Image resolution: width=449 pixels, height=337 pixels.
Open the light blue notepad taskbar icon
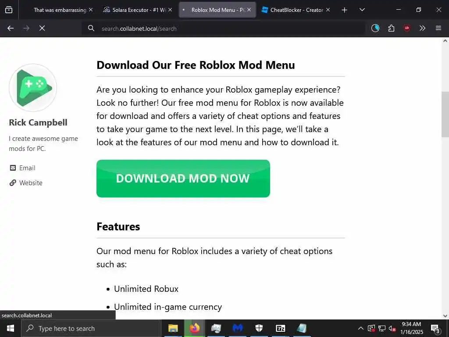tap(302, 328)
